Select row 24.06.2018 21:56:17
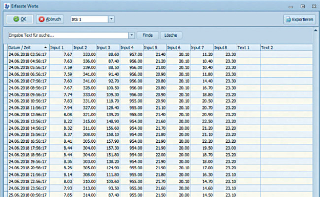The width and height of the screenshot is (320, 197). click(x=158, y=175)
